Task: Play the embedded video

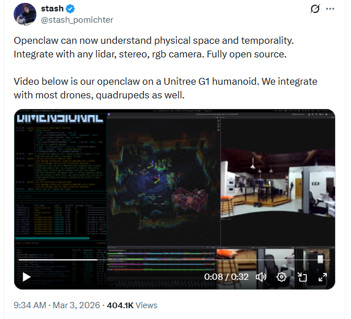Action: [26, 277]
